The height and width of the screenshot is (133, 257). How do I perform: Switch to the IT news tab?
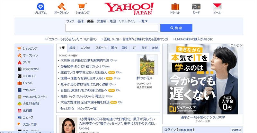[134, 48]
